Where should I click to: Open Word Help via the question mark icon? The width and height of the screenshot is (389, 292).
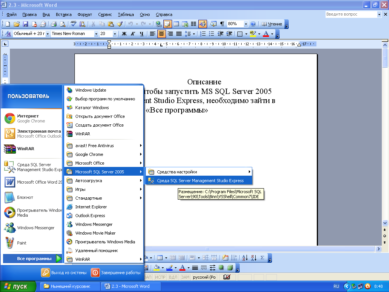[253, 24]
